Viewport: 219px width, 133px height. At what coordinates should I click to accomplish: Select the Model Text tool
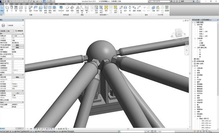tap(78, 9)
